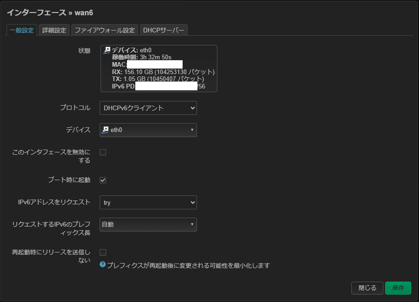The width and height of the screenshot is (419, 302).
Task: Click the IPv6 PD line in status box
Action: (x=159, y=86)
